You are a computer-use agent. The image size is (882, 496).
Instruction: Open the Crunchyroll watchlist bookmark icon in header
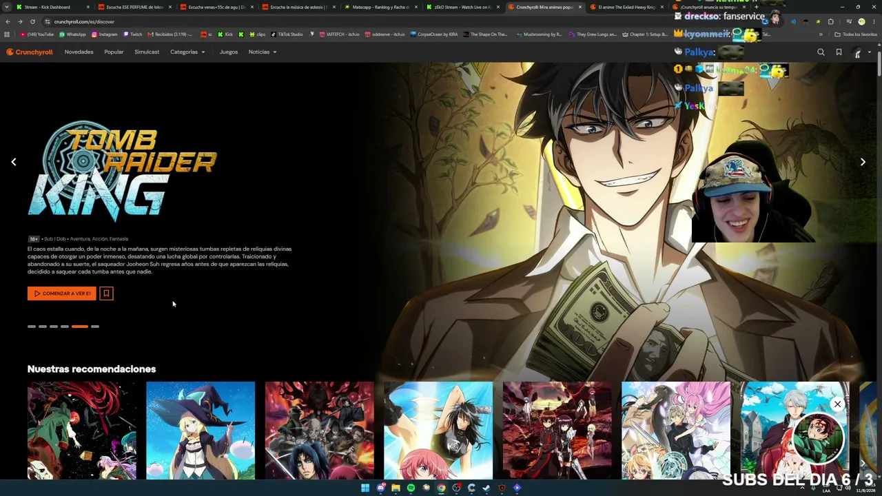click(839, 52)
